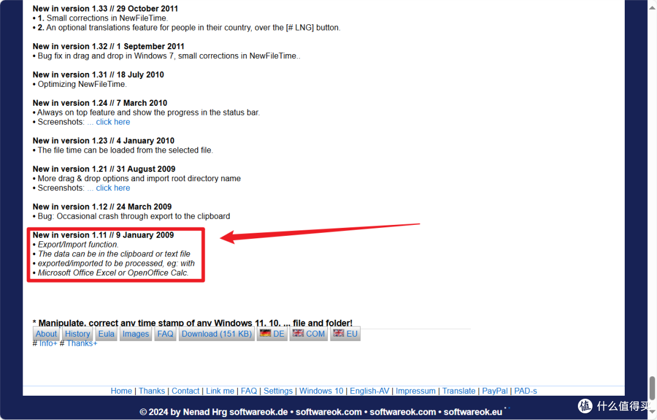Viewport: 657px width, 420px height.
Task: Click the UK flag icon beside EU
Action: 339,333
